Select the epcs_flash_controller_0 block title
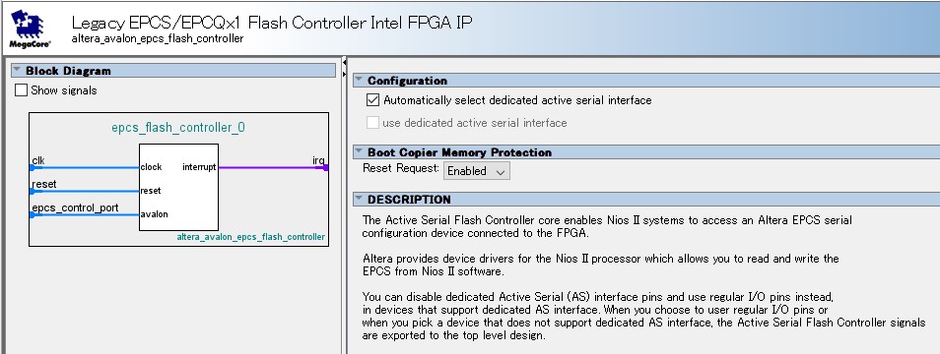This screenshot has width=940, height=354. [178, 128]
